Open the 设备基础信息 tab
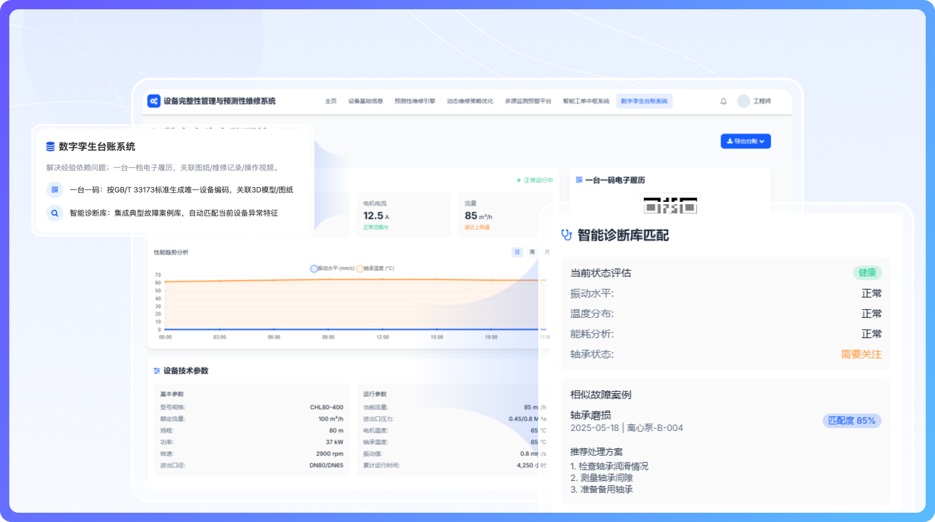935x522 pixels. pos(365,101)
